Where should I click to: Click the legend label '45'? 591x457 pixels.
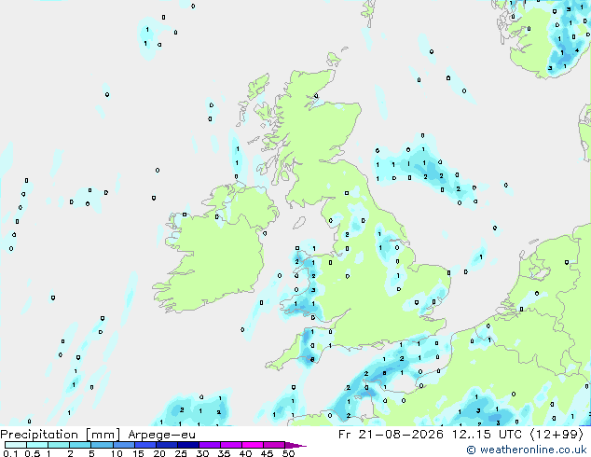click(x=268, y=453)
